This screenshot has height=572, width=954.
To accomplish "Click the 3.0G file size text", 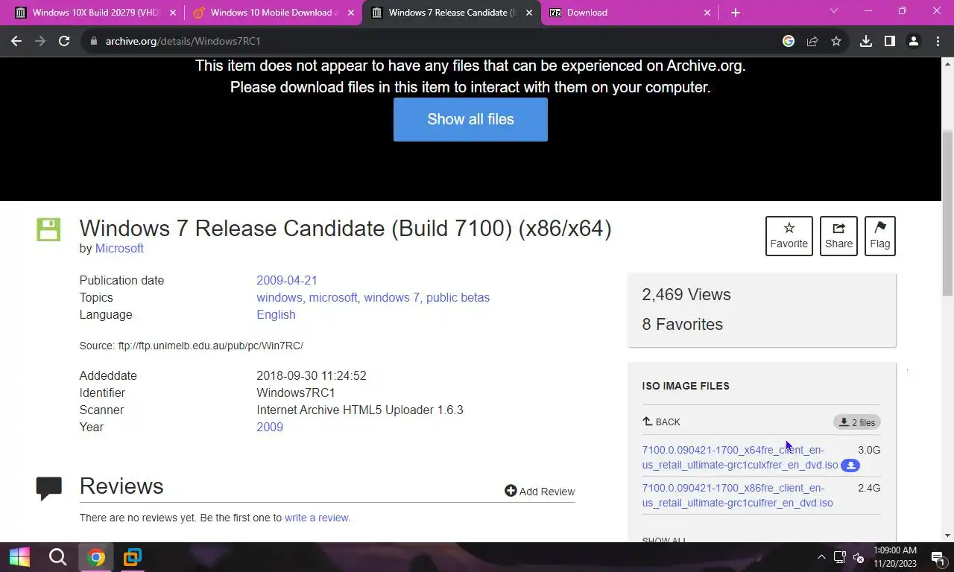I will coord(869,450).
